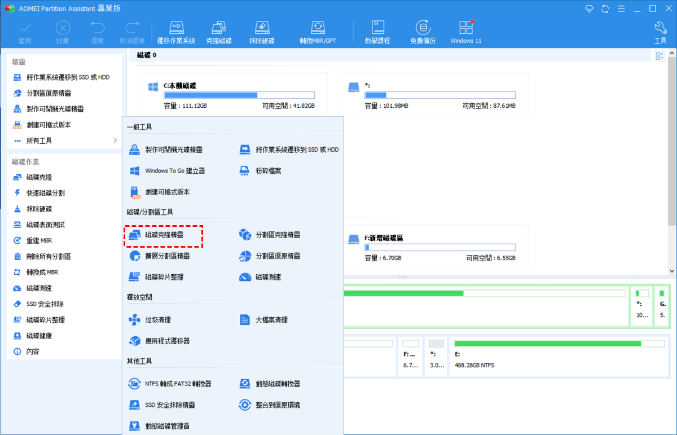This screenshot has height=435, width=677.
Task: Select 內容 in the sidebar
Action: pos(25,351)
